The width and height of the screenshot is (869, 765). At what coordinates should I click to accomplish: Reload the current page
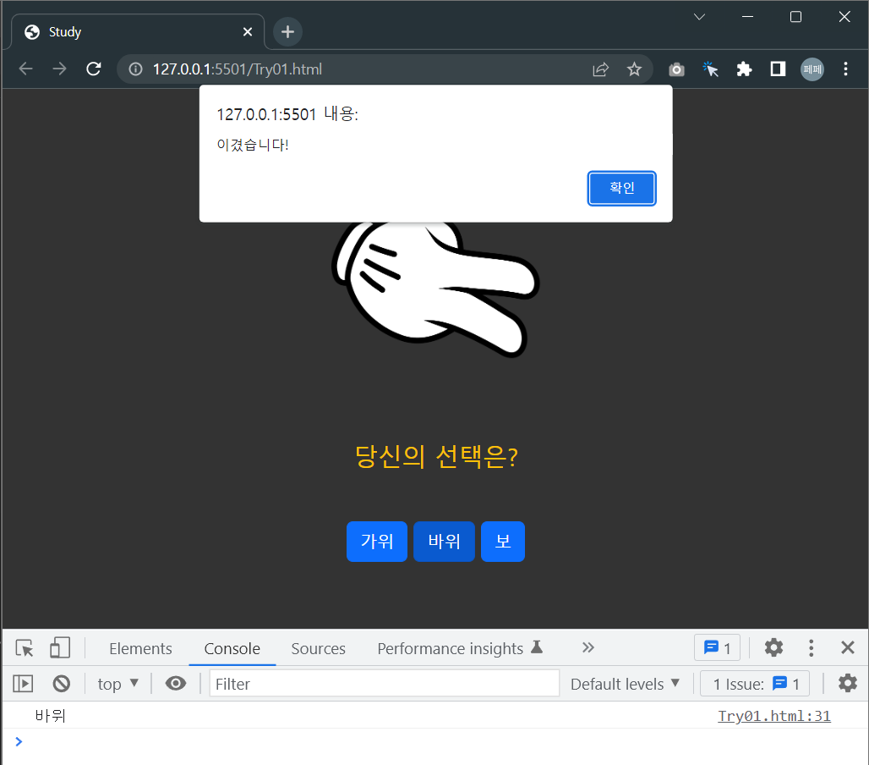93,69
